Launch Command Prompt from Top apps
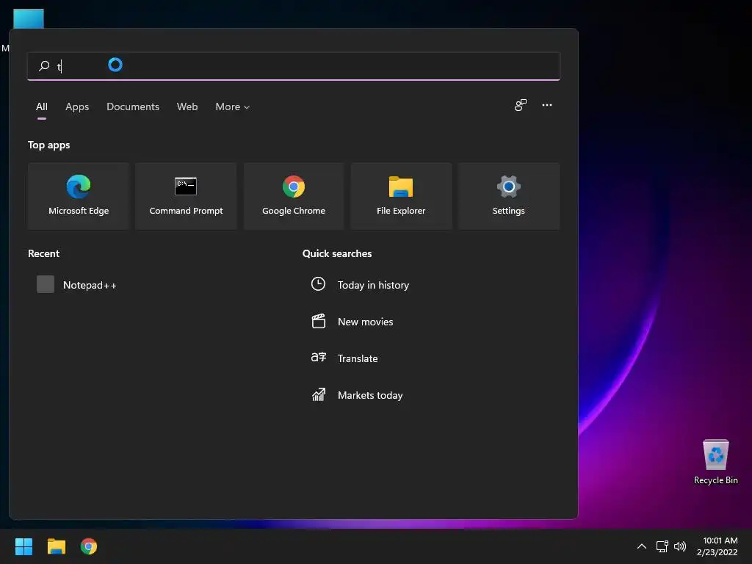 [x=186, y=196]
